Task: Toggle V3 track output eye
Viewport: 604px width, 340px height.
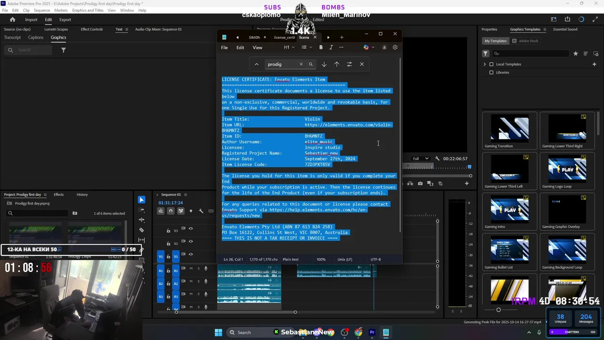Action: 191,229
